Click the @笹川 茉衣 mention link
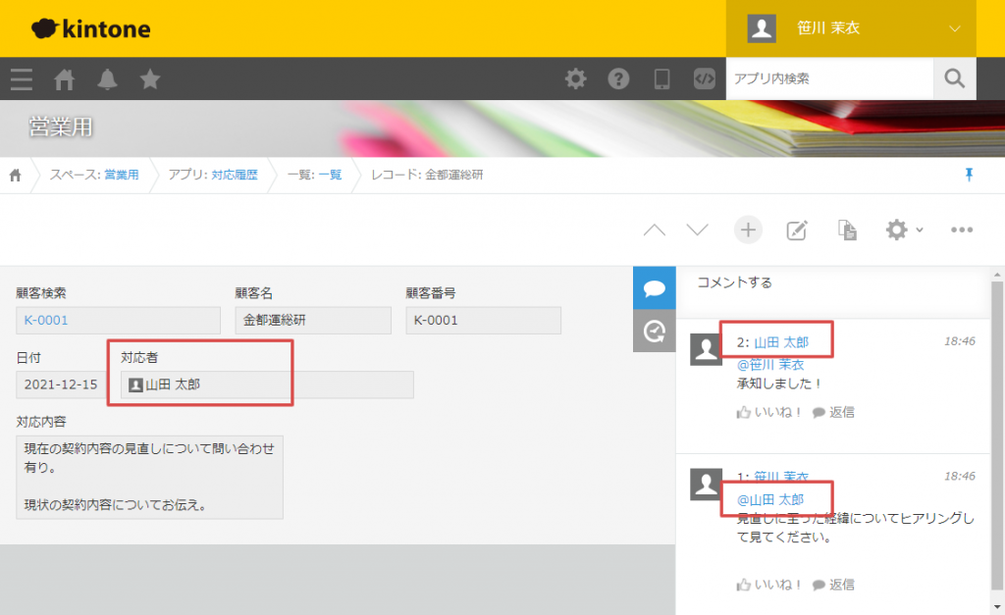This screenshot has height=615, width=1005. pyautogui.click(x=770, y=365)
